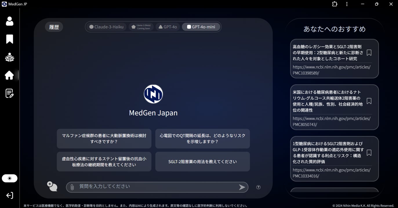Open the reading person icon in sidebar

(x=10, y=57)
